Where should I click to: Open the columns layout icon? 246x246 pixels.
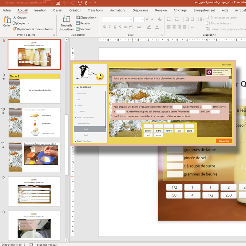(x=193, y=27)
